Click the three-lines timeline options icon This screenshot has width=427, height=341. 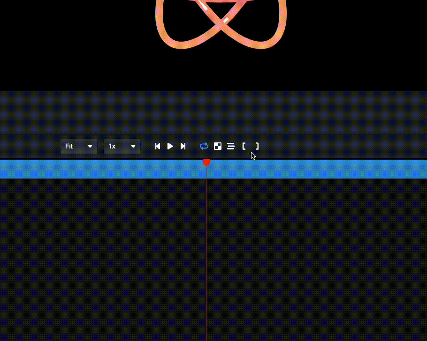point(231,146)
